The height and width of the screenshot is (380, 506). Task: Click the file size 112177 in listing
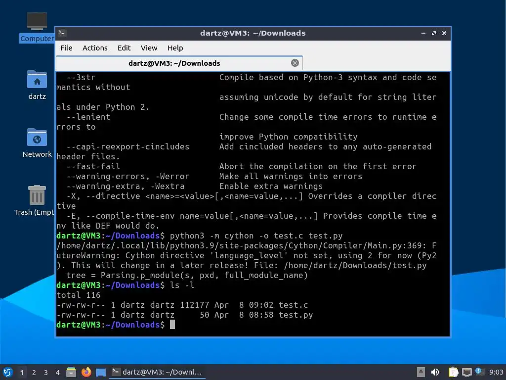click(195, 305)
